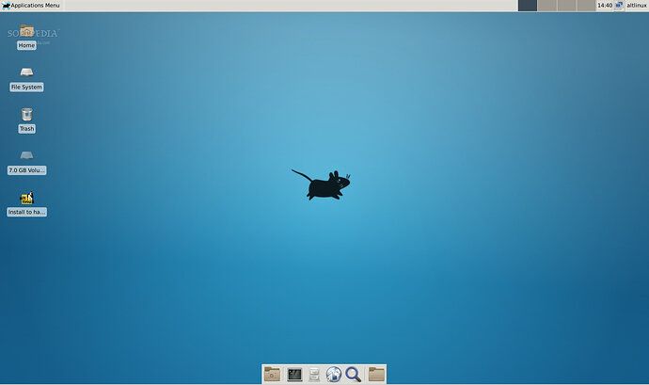Open the Applications Menu
The width and height of the screenshot is (649, 385).
pyautogui.click(x=34, y=6)
